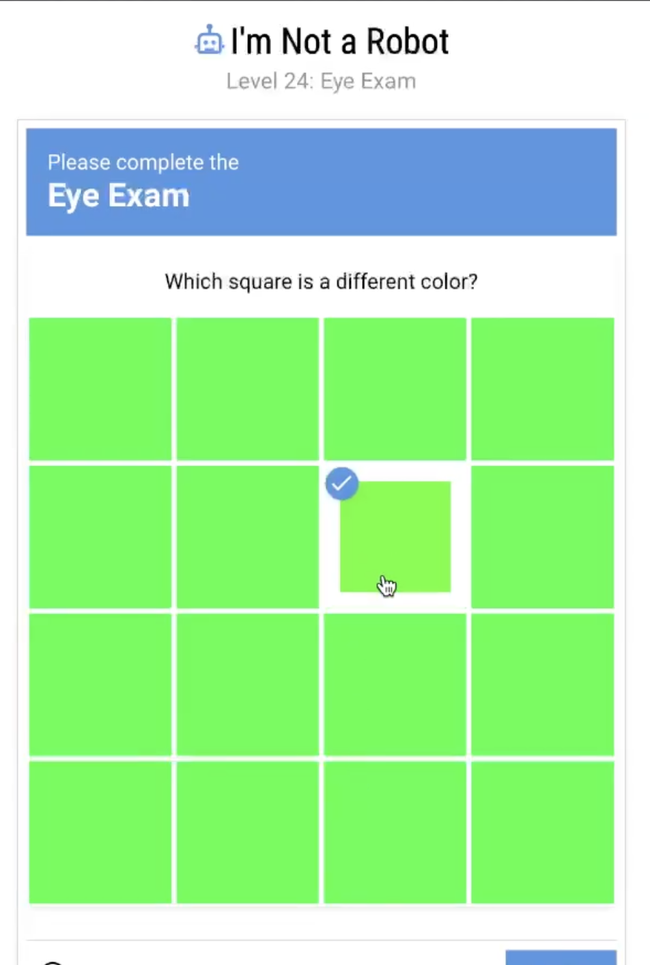Viewport: 650px width, 965px height.
Task: Choose the first row, third column square
Action: click(395, 389)
